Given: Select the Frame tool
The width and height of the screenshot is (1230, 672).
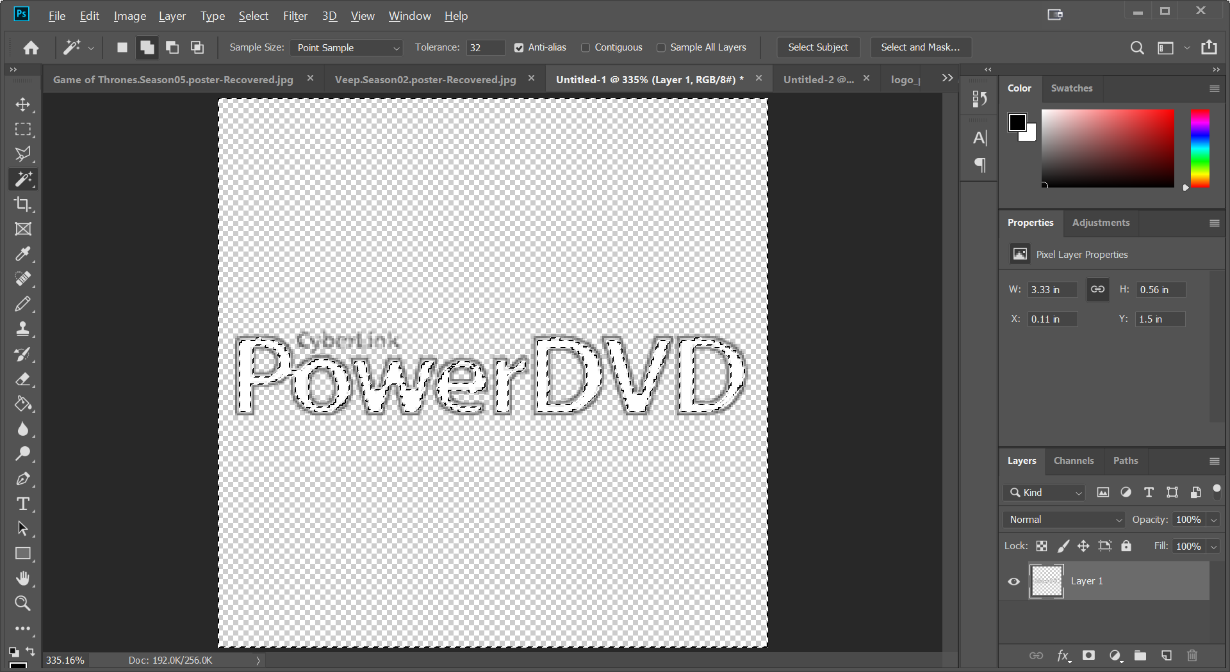Looking at the screenshot, I should [23, 229].
